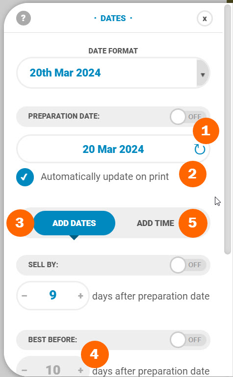Click the 20 Mar 2024 preparation date field
The image size is (233, 377).
[x=113, y=150]
